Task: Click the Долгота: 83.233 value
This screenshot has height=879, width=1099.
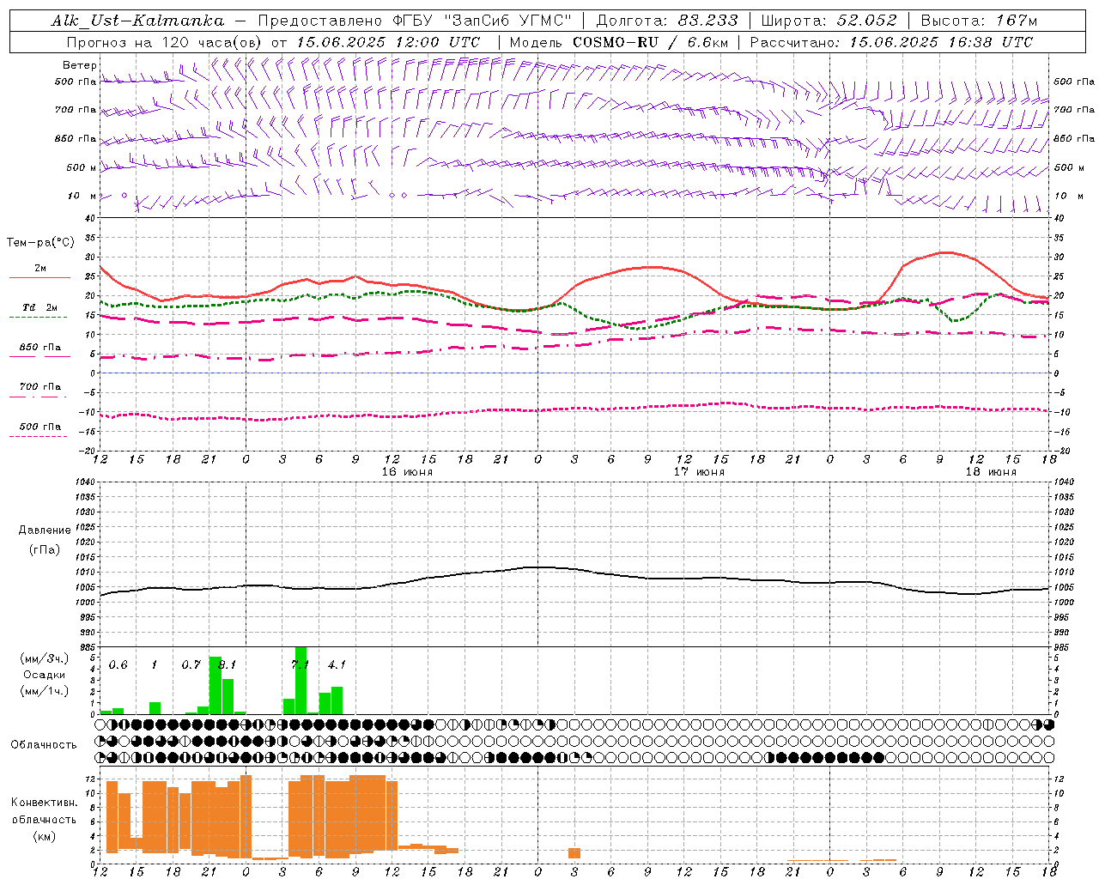Action: (666, 21)
